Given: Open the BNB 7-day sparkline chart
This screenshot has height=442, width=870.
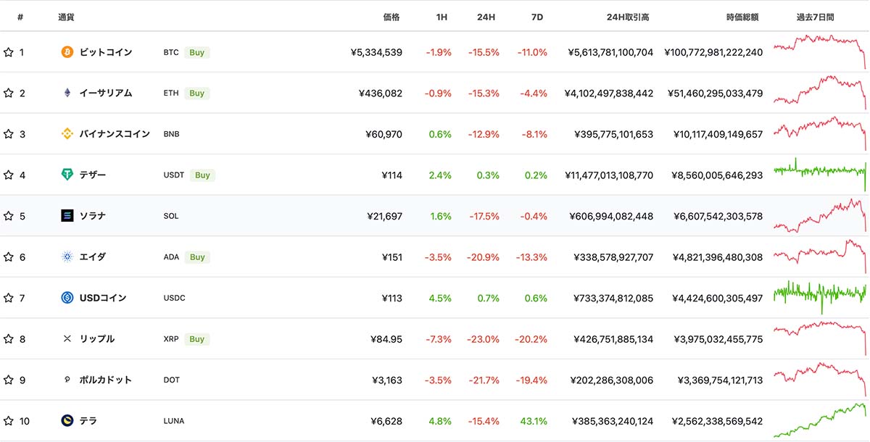Looking at the screenshot, I should (820, 133).
